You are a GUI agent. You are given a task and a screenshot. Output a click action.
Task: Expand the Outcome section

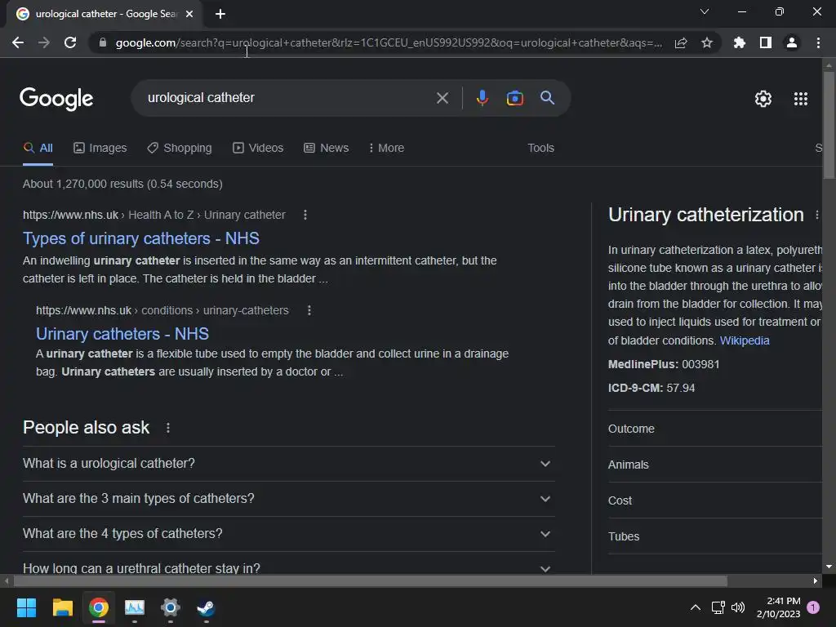tap(715, 429)
